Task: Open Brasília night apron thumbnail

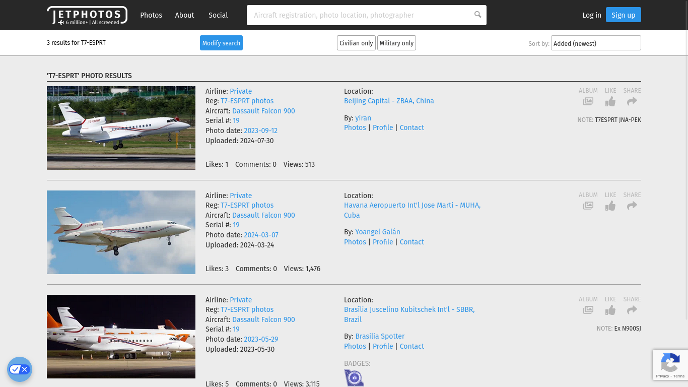Action: [121, 337]
